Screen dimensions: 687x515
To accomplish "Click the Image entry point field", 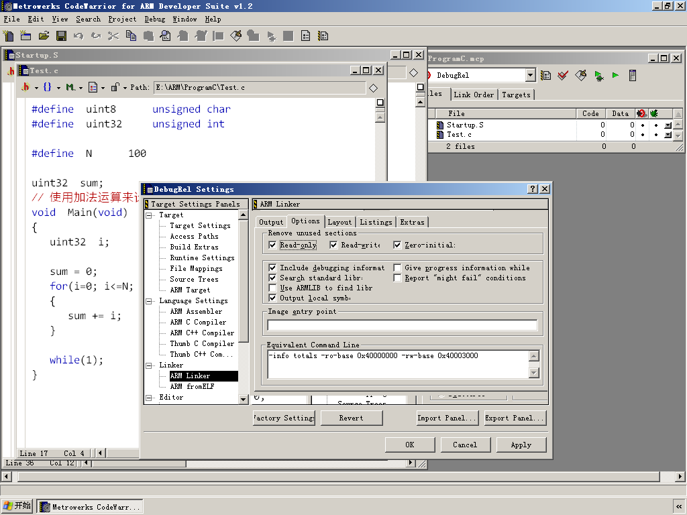I will click(403, 325).
